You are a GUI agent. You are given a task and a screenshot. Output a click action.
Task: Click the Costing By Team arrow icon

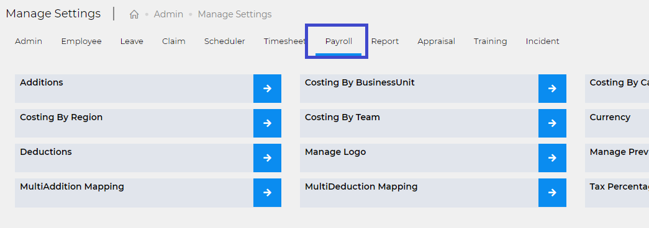pos(552,123)
